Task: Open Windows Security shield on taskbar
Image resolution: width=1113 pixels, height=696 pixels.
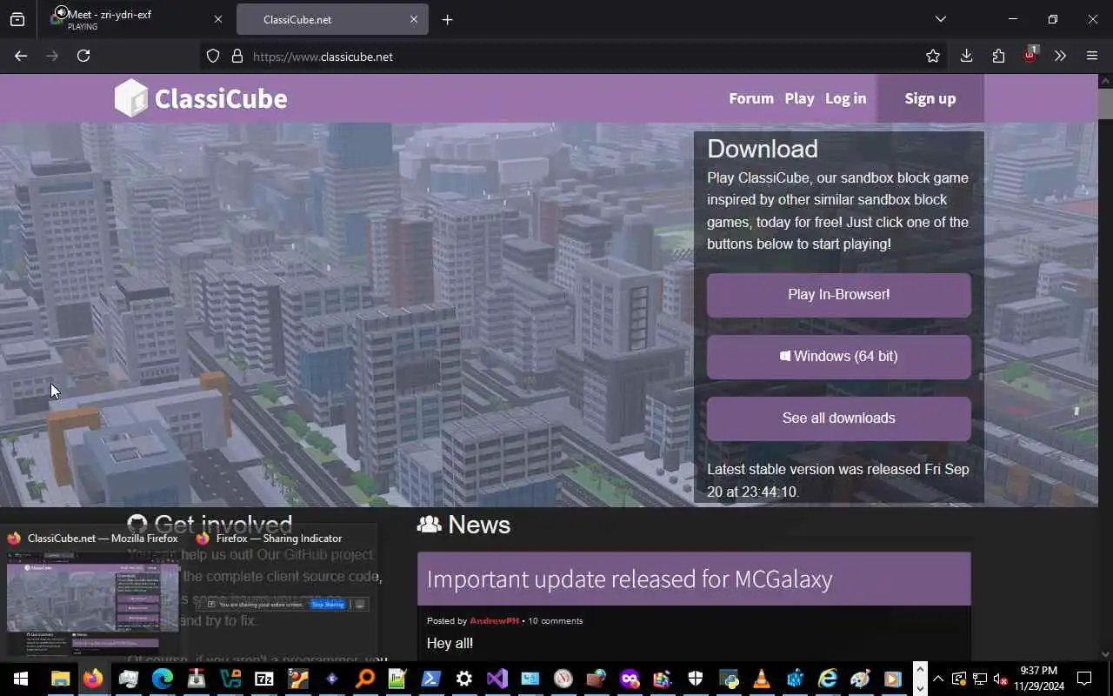Action: [x=696, y=679]
